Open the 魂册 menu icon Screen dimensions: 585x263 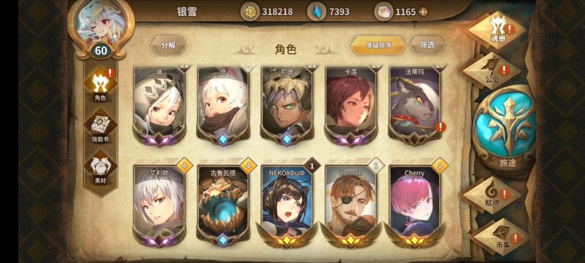(x=498, y=29)
